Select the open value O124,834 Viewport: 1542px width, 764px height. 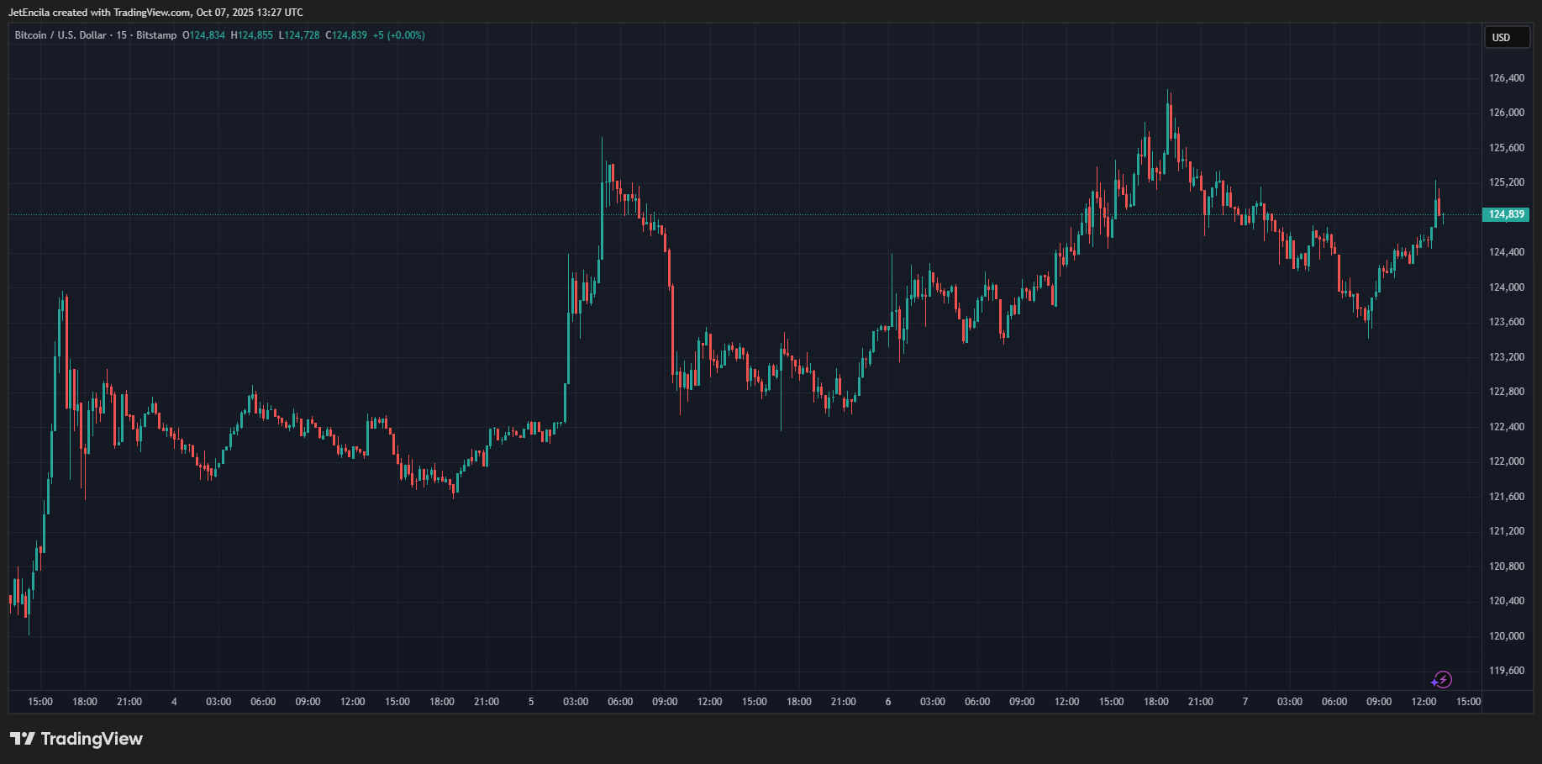coord(203,35)
